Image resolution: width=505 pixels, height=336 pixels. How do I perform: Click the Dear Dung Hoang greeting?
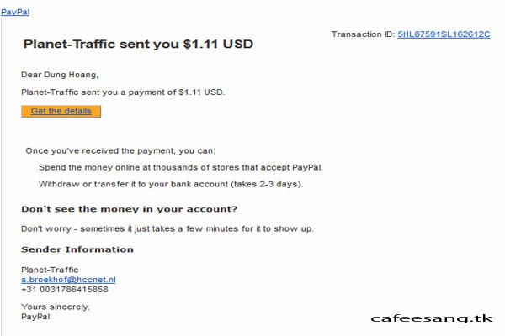pyautogui.click(x=60, y=75)
